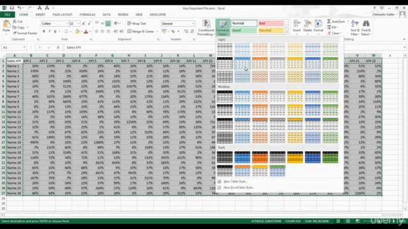Select the orange Dark table style thumbnail
Viewport: 408px width, 229px height.
point(259,157)
